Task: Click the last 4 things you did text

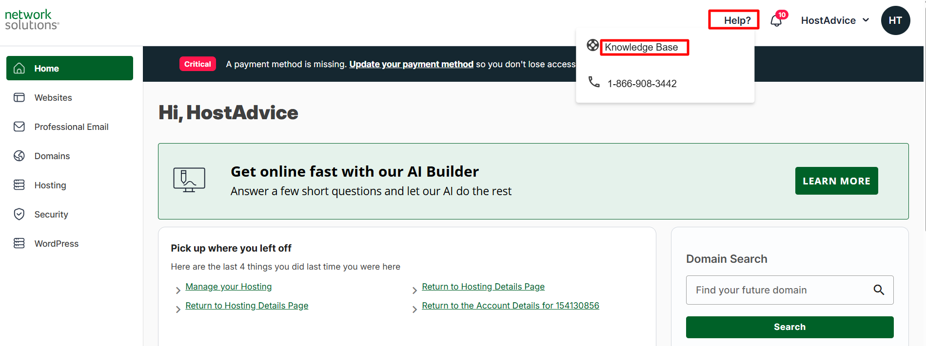Action: coord(285,267)
